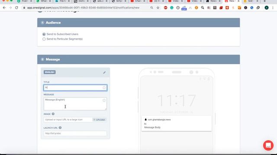The height and width of the screenshot is (155, 277).
Task: Click the Launch URL input field
Action: click(x=75, y=133)
